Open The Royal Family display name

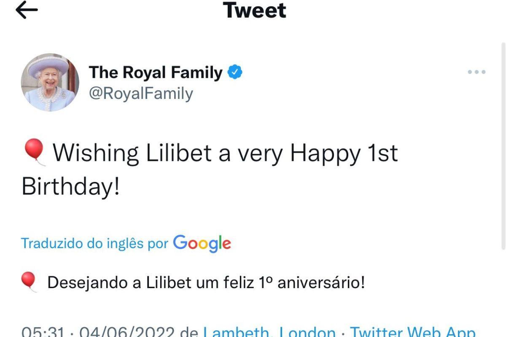click(x=155, y=72)
